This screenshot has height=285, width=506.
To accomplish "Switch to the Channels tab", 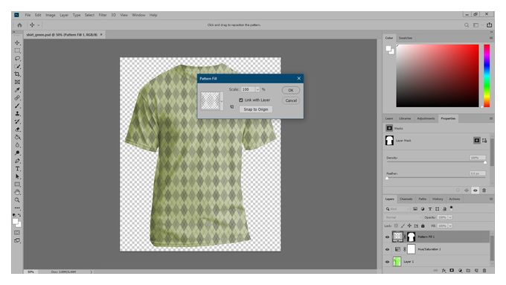I will (x=406, y=199).
